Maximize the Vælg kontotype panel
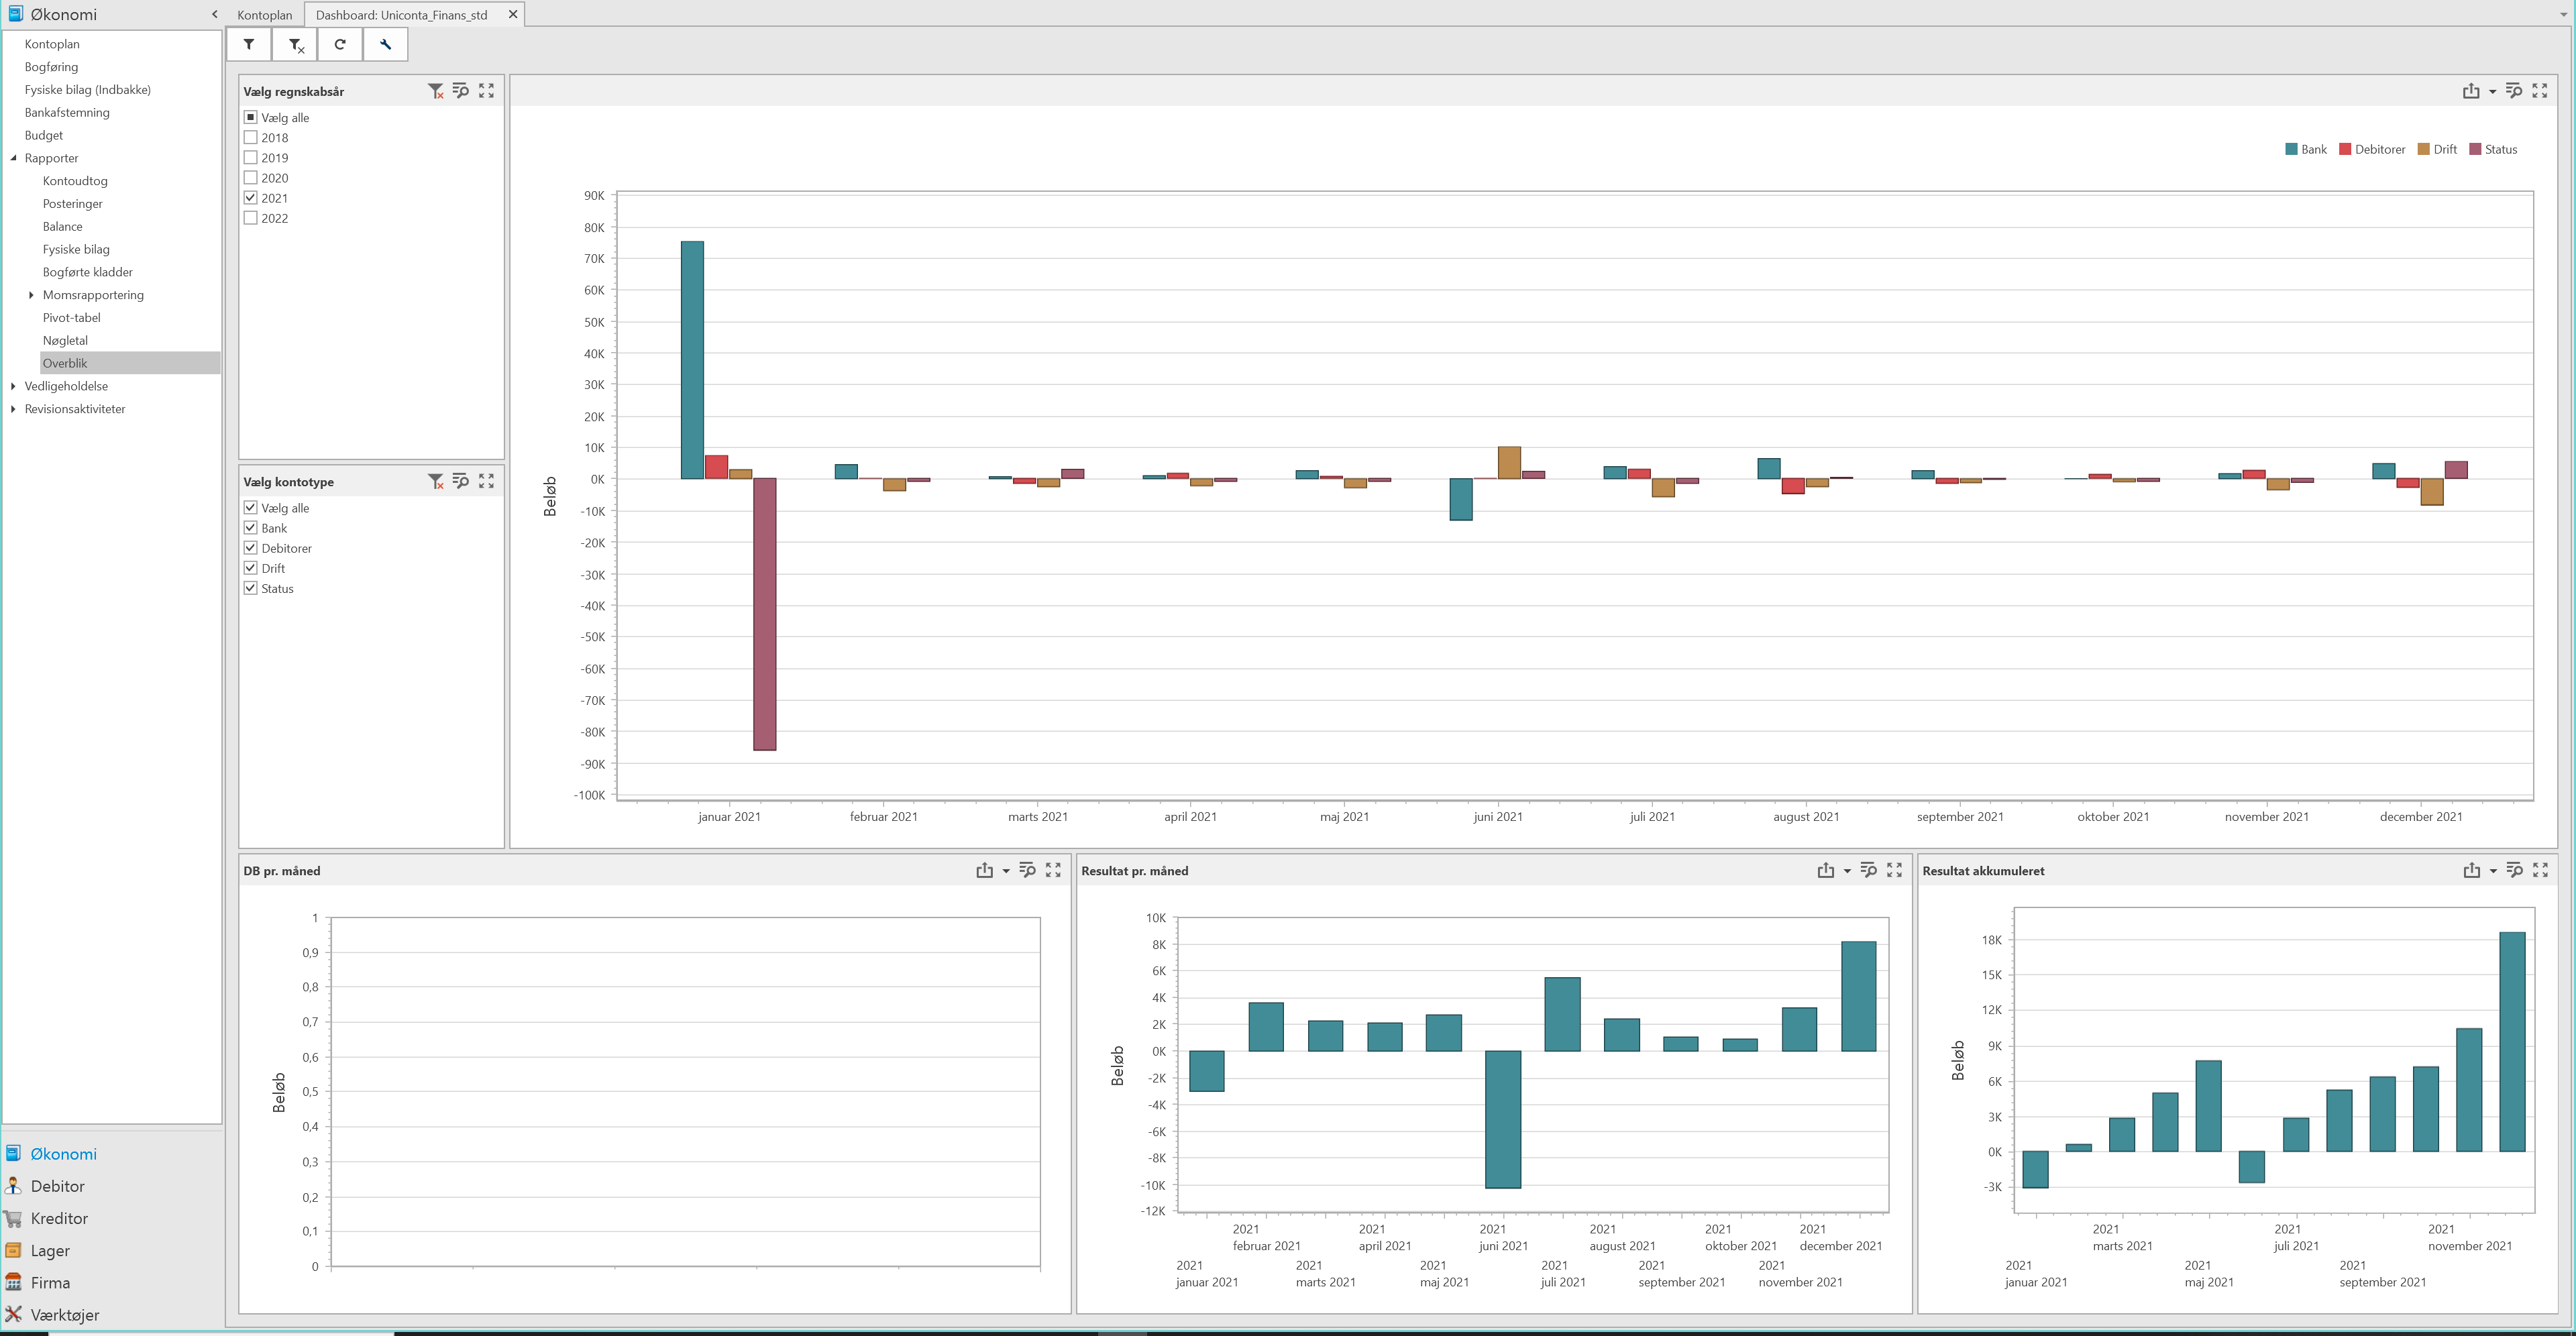Screen dimensions: 2576x1336 486,481
